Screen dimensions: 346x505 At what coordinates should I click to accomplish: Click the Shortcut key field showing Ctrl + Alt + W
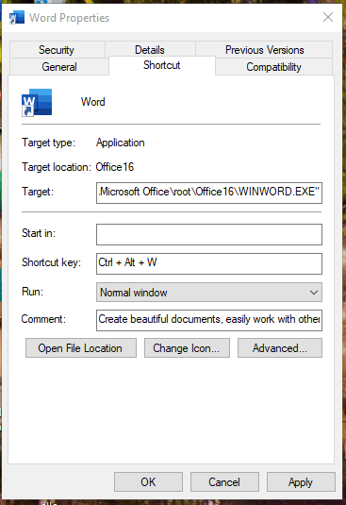(x=209, y=263)
